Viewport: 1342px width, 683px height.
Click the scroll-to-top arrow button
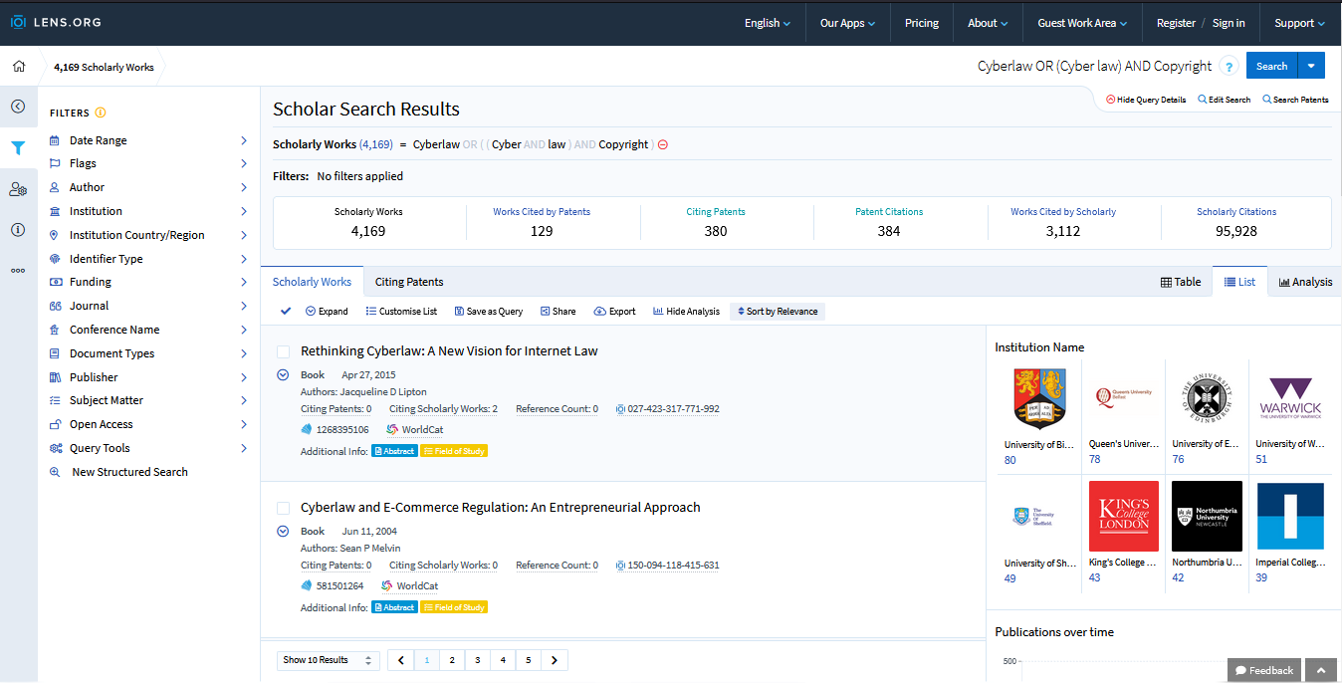coord(1321,670)
